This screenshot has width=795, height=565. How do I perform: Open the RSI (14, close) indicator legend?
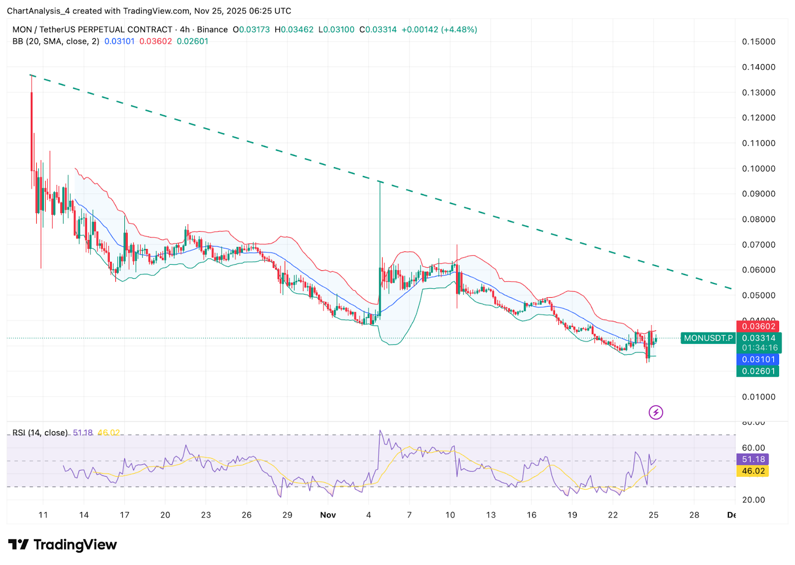(x=40, y=433)
